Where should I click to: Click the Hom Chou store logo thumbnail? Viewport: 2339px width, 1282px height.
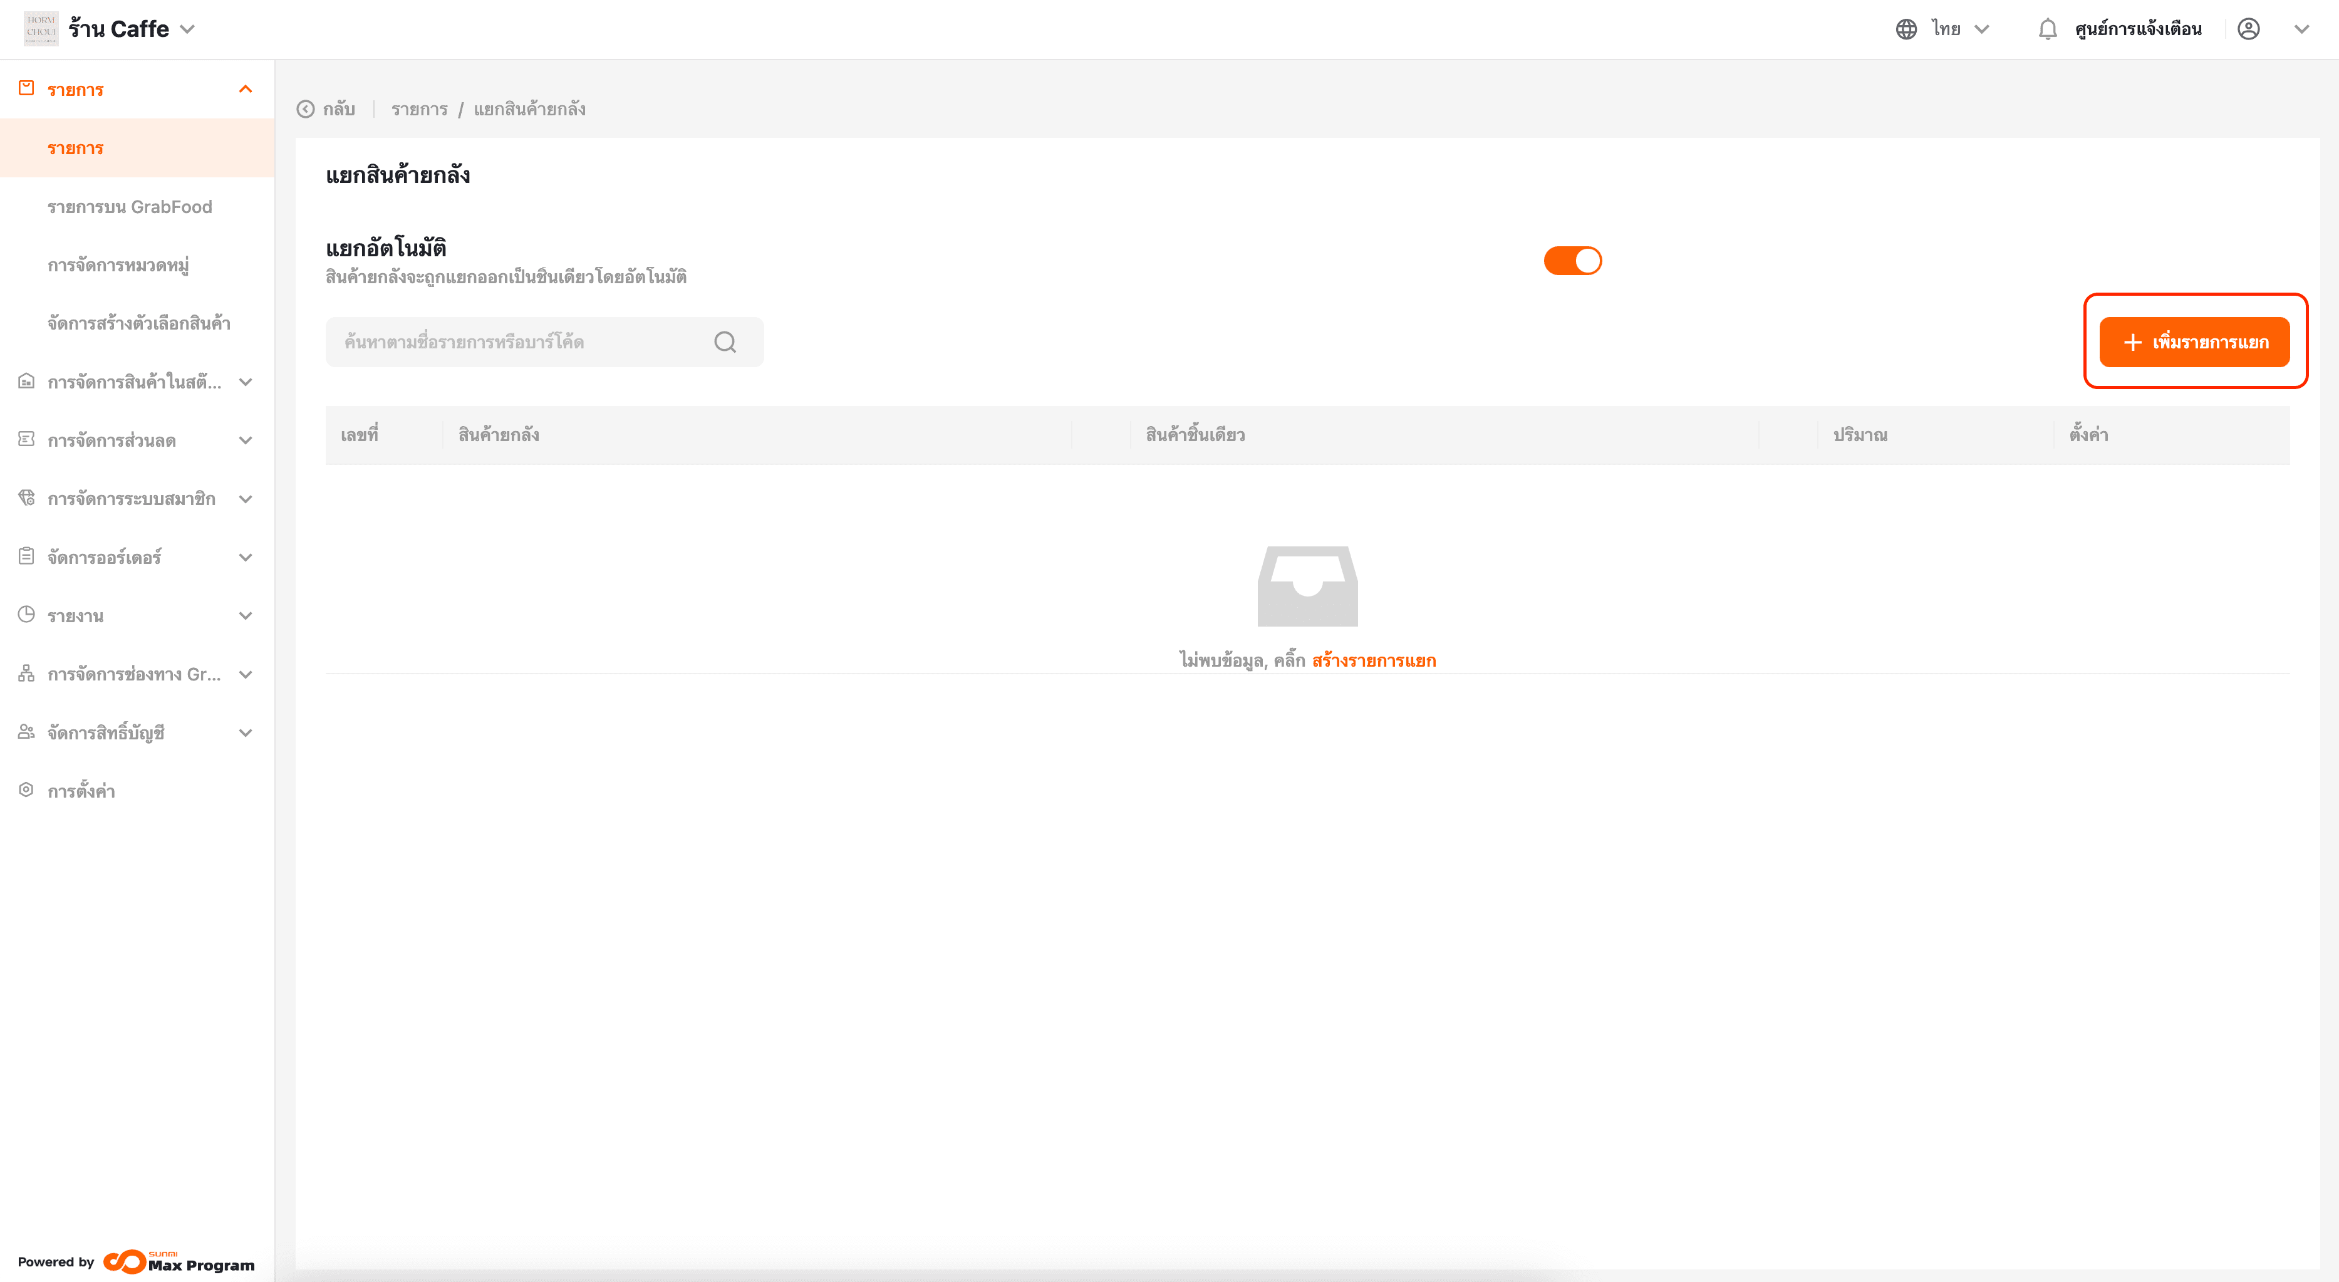tap(41, 28)
